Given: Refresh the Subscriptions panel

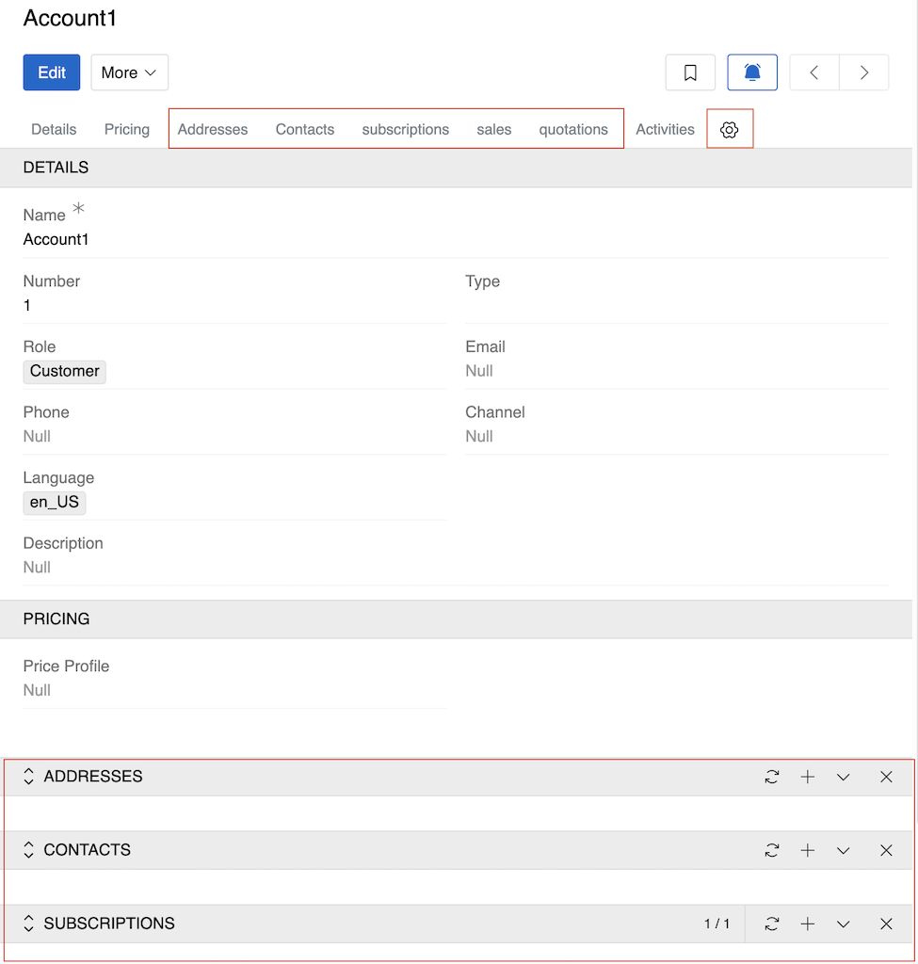Looking at the screenshot, I should point(771,924).
